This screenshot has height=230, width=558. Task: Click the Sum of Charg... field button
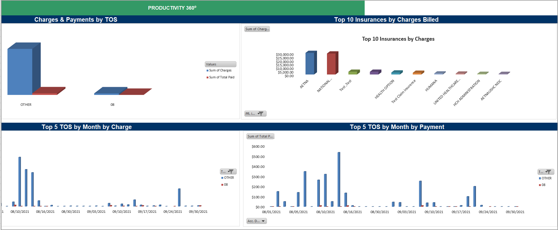click(257, 29)
